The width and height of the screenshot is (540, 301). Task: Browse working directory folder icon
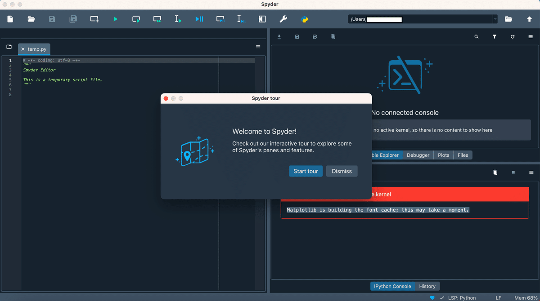click(x=508, y=19)
